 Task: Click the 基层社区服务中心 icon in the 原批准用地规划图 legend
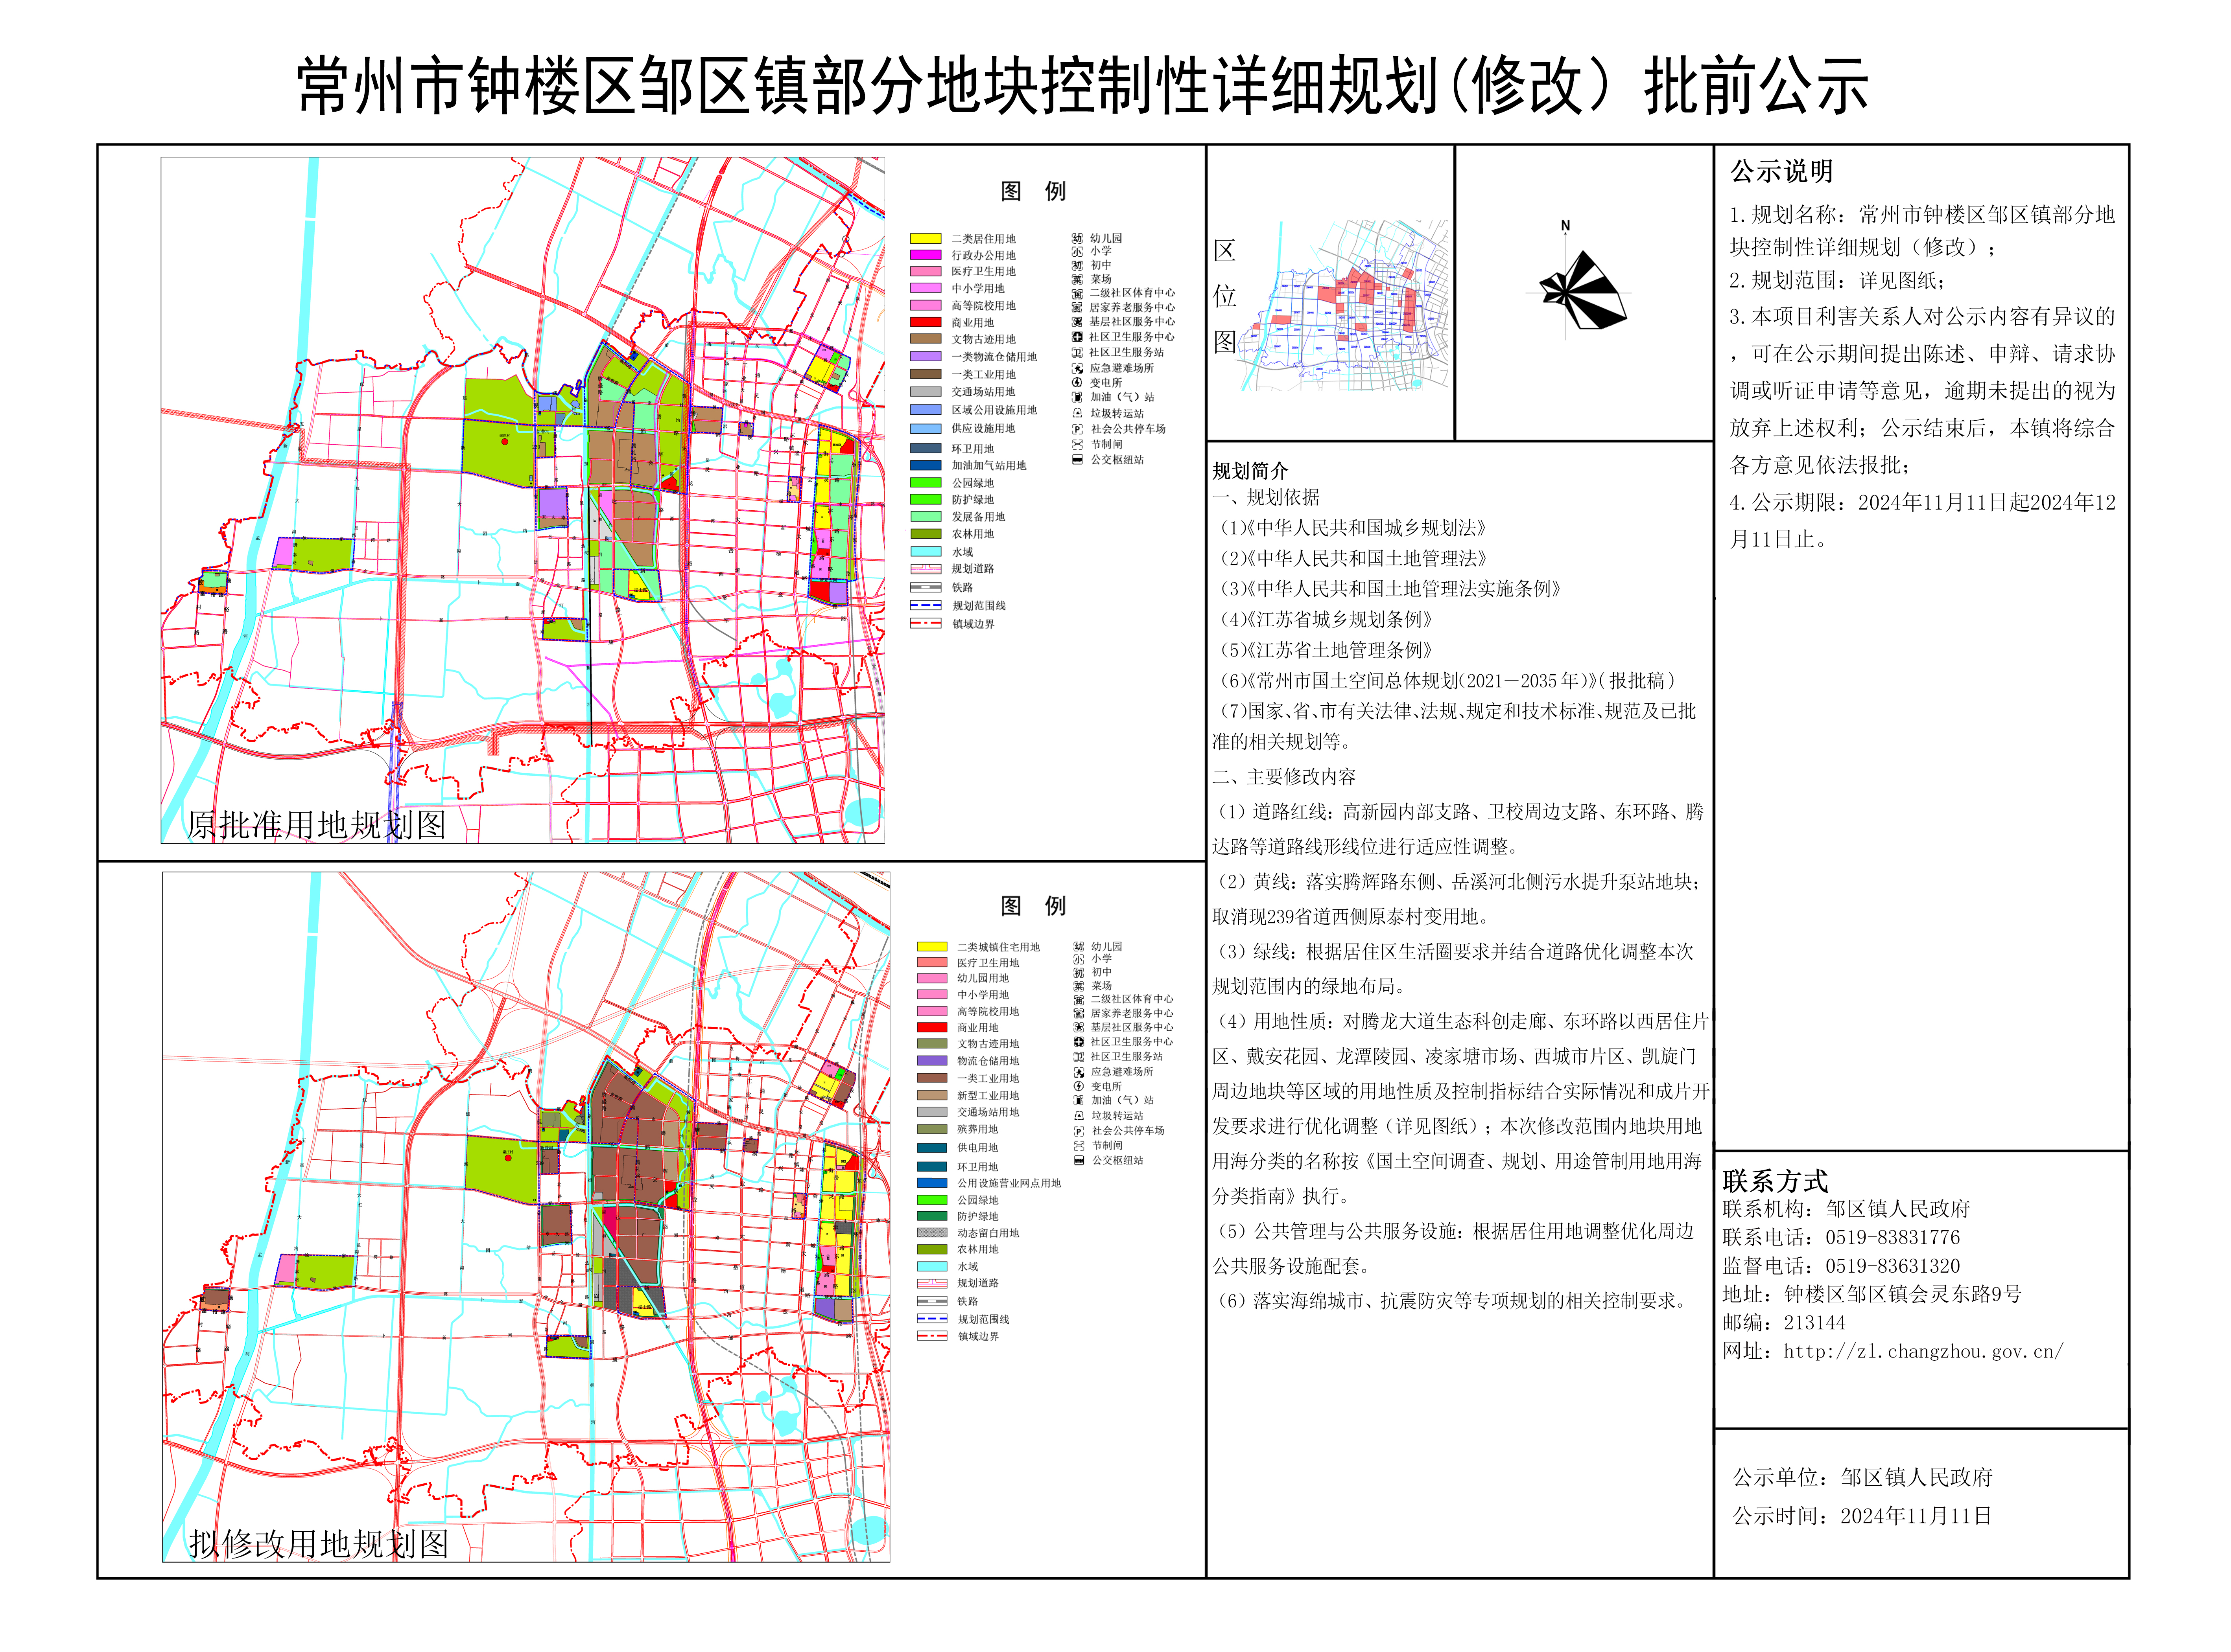tap(1077, 322)
